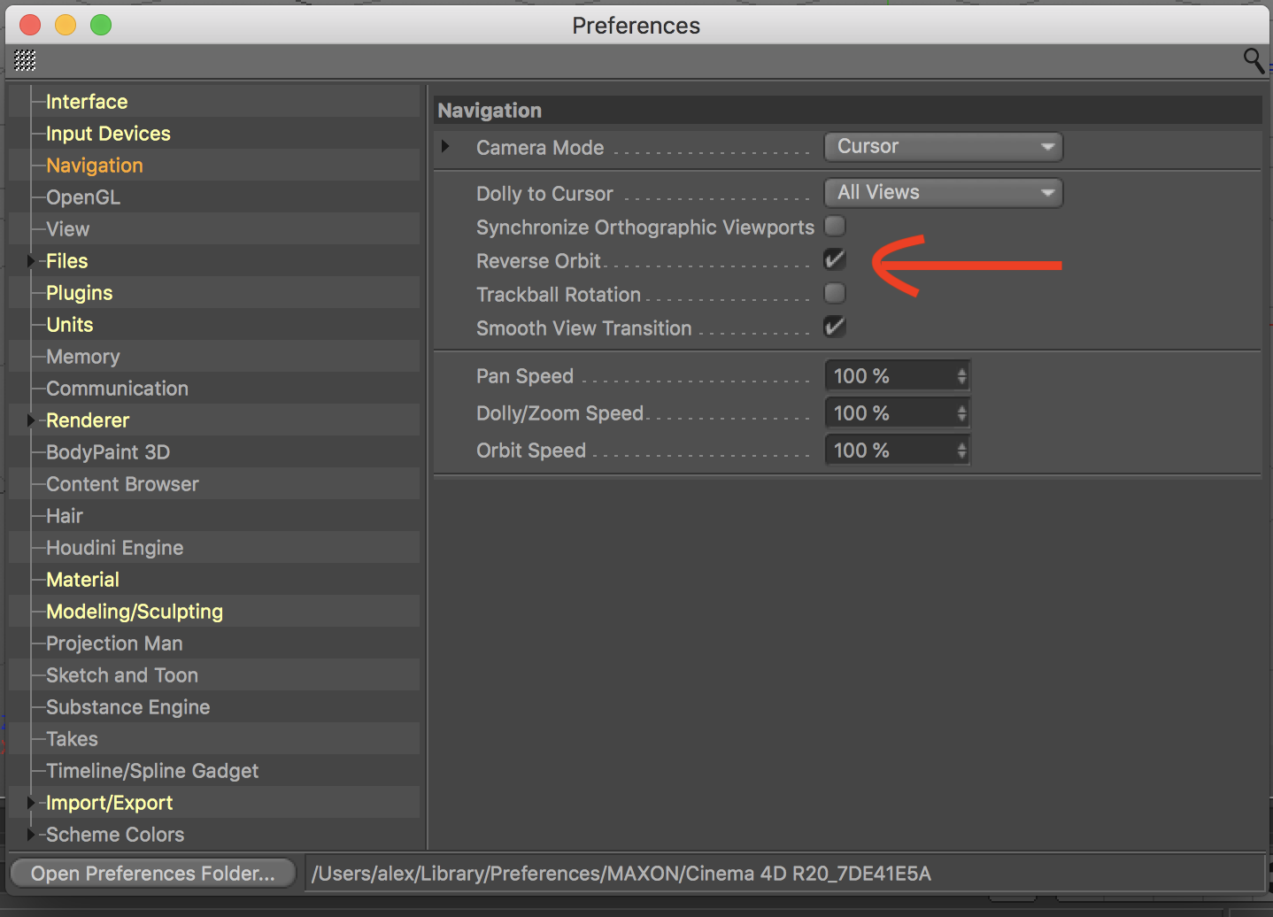Viewport: 1273px width, 917px height.
Task: Enable Synchronize Orthographic Viewports checkbox
Action: (x=835, y=227)
